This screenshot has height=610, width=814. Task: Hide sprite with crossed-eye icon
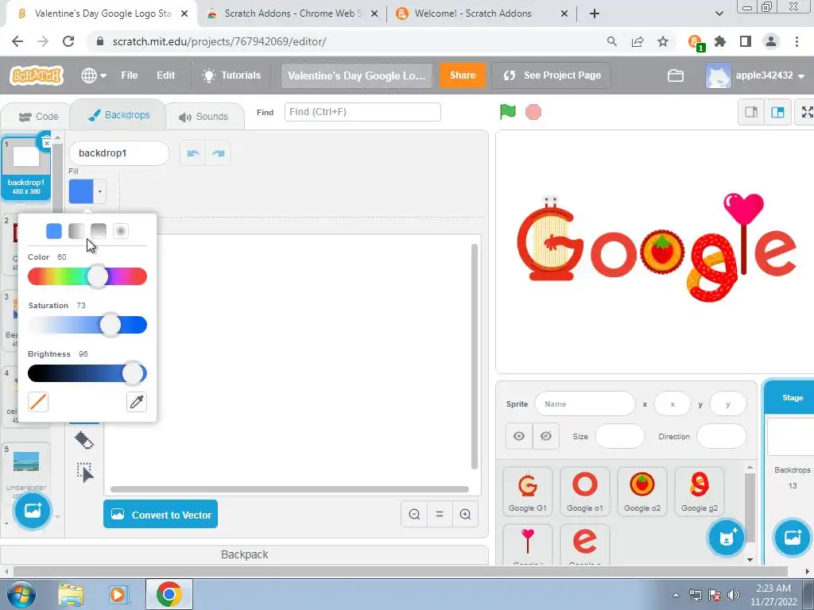pos(545,436)
